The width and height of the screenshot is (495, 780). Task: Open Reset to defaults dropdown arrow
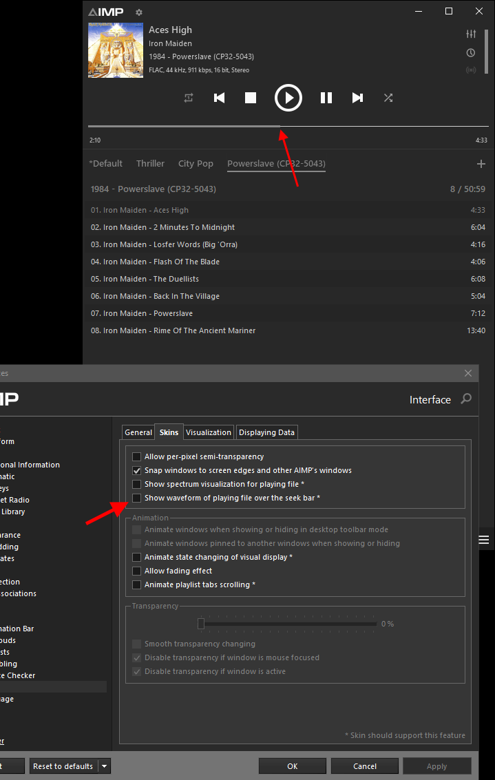105,766
